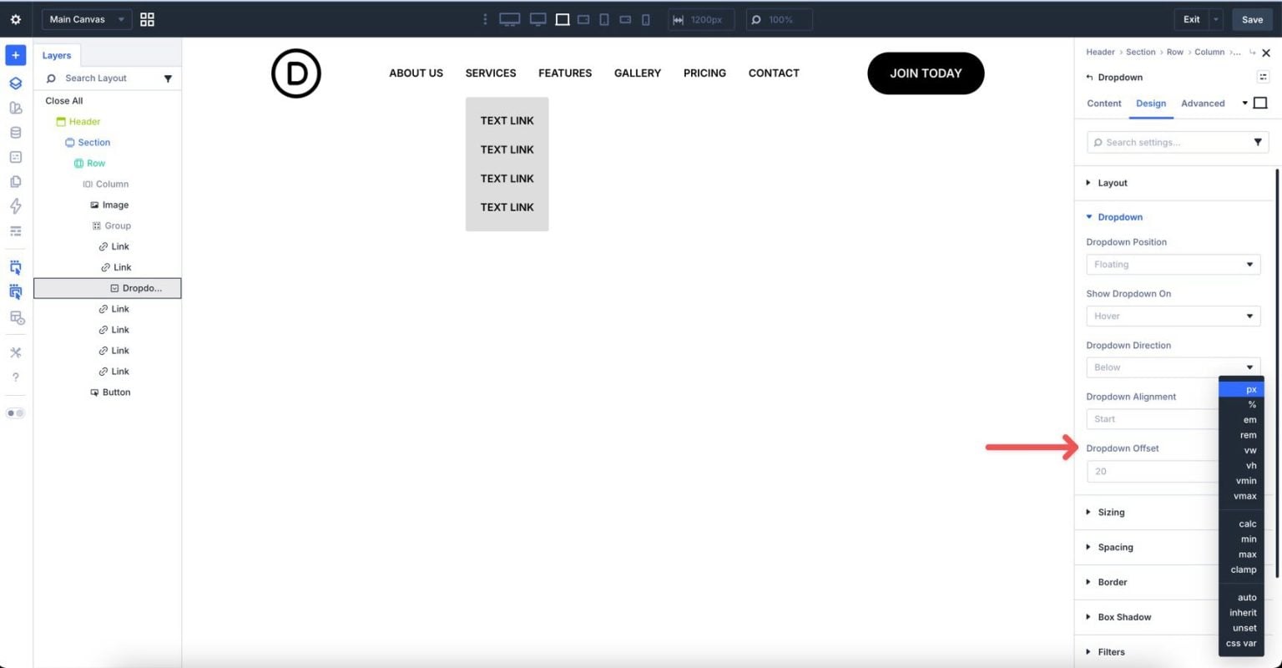Click the filter funnel in Search settings
The height and width of the screenshot is (668, 1282).
point(1258,143)
